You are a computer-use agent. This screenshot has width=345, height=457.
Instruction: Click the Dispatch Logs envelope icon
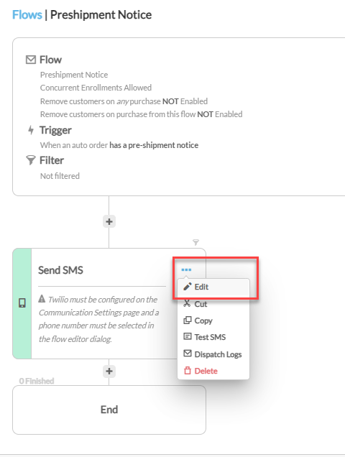[187, 354]
